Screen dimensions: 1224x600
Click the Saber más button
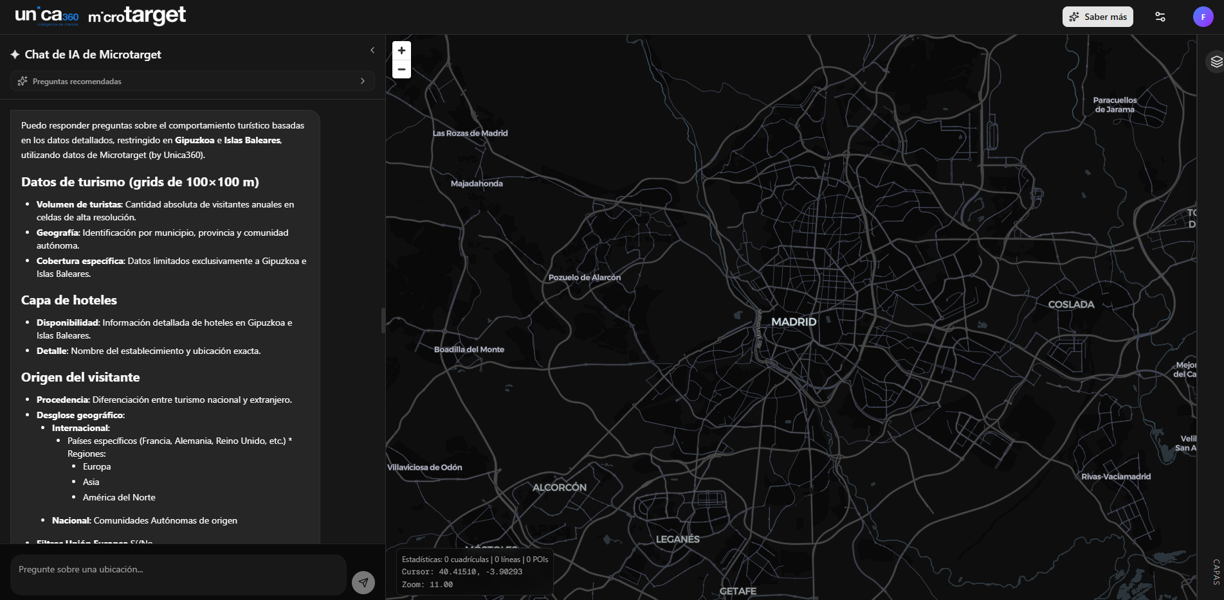(1097, 17)
